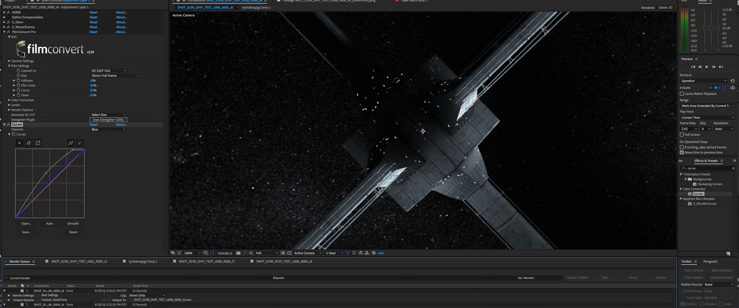This screenshot has height=308, width=739.
Task: Switch to the Paragraph panel tab
Action: 710,262
